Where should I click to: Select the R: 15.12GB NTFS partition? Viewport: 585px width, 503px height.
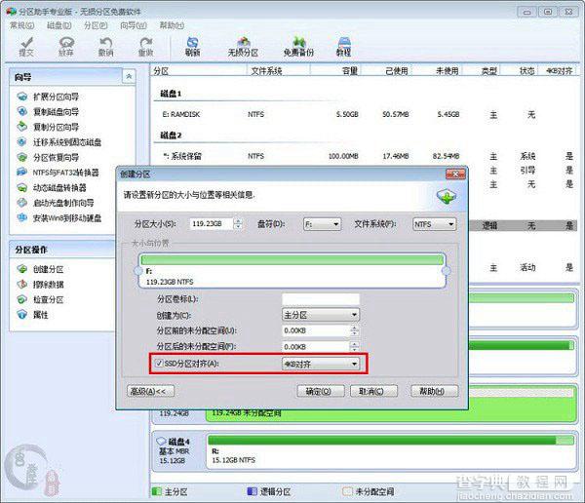coord(391,450)
